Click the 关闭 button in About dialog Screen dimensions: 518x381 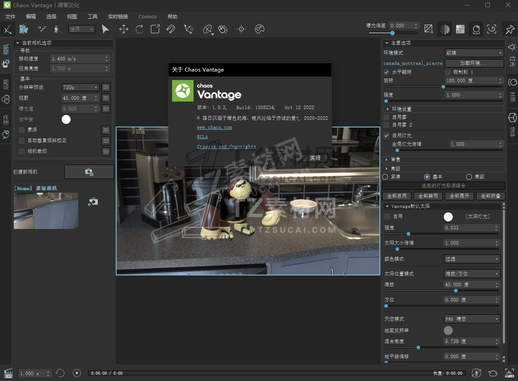point(315,158)
